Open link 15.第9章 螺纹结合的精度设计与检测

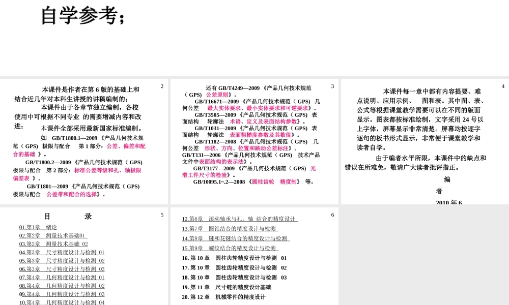pos(230,248)
